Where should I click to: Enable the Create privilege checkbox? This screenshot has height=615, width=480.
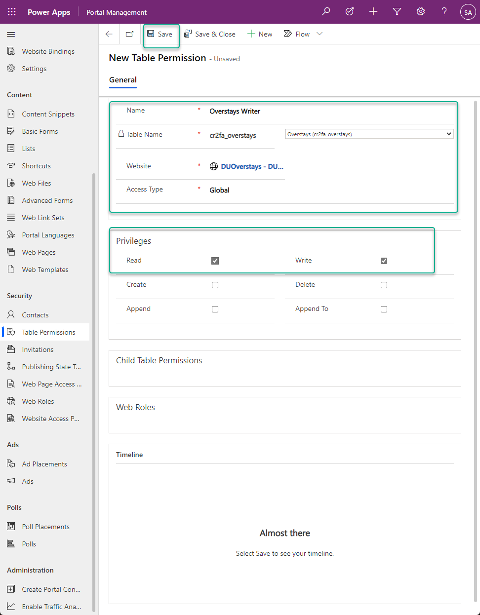pos(215,285)
